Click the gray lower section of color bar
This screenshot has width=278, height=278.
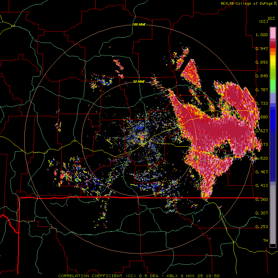pos(273,215)
